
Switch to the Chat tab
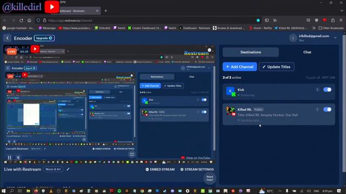tap(307, 52)
